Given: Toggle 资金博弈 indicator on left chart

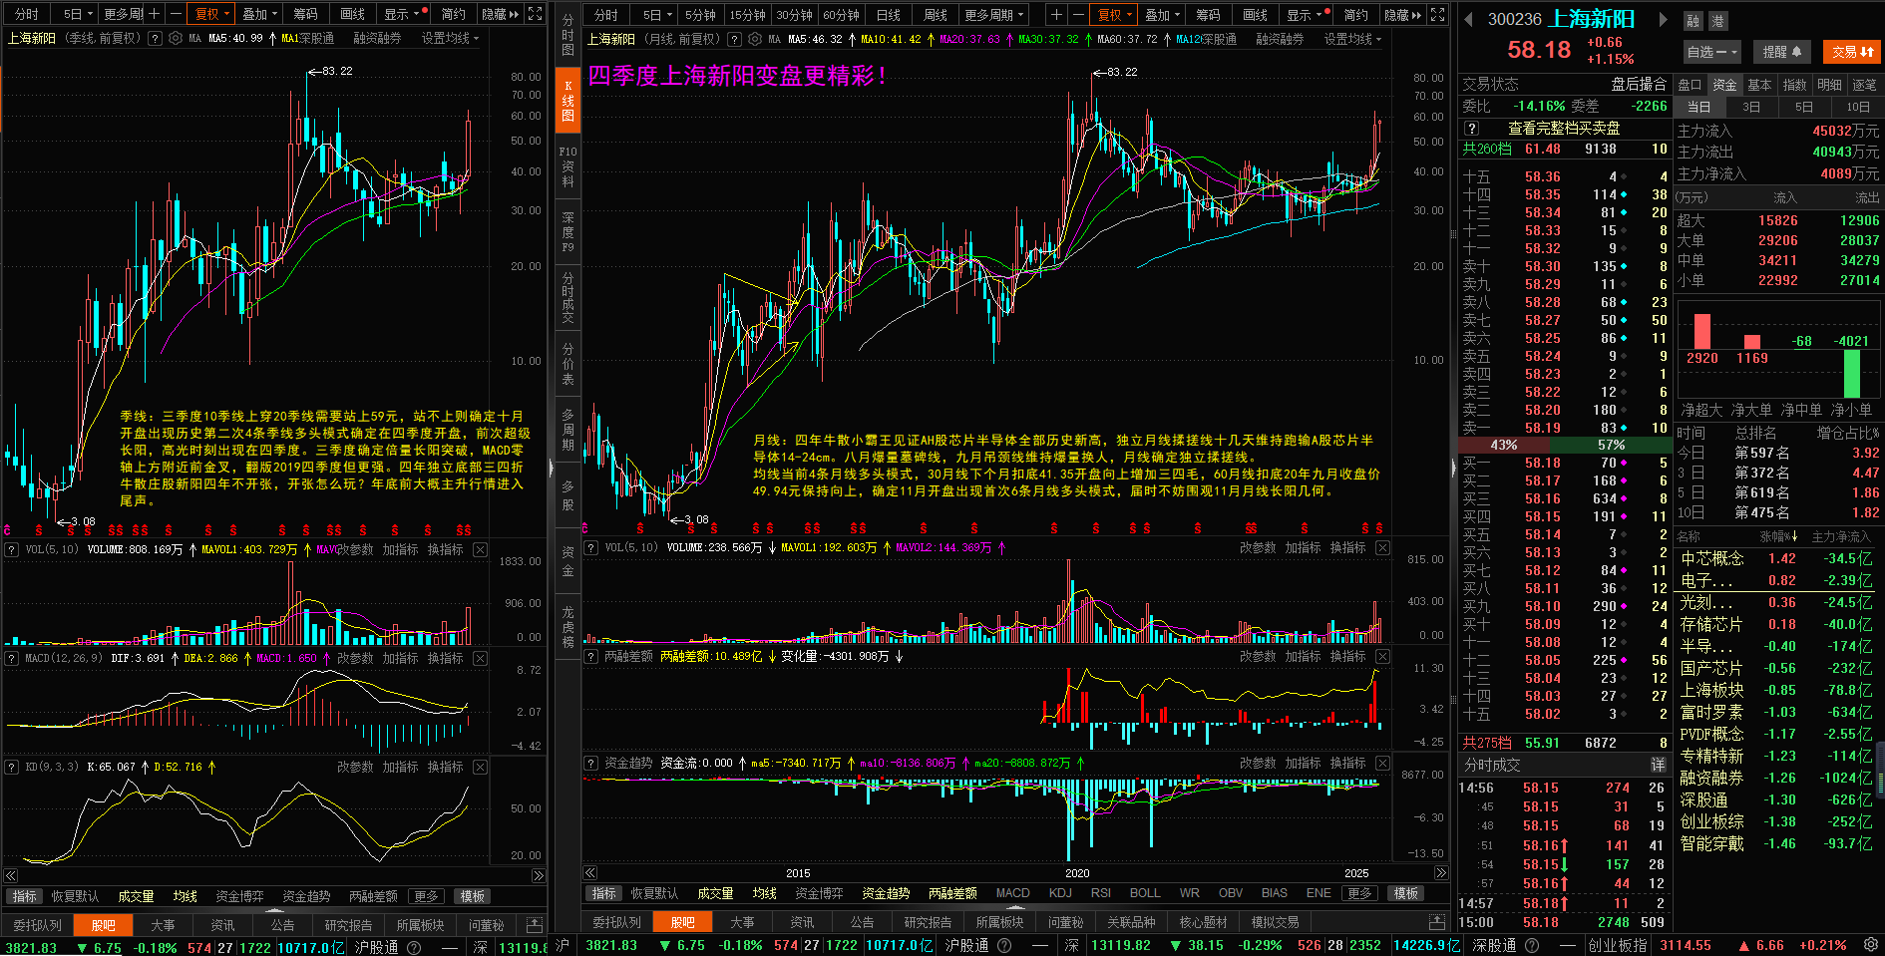Looking at the screenshot, I should coord(240,896).
